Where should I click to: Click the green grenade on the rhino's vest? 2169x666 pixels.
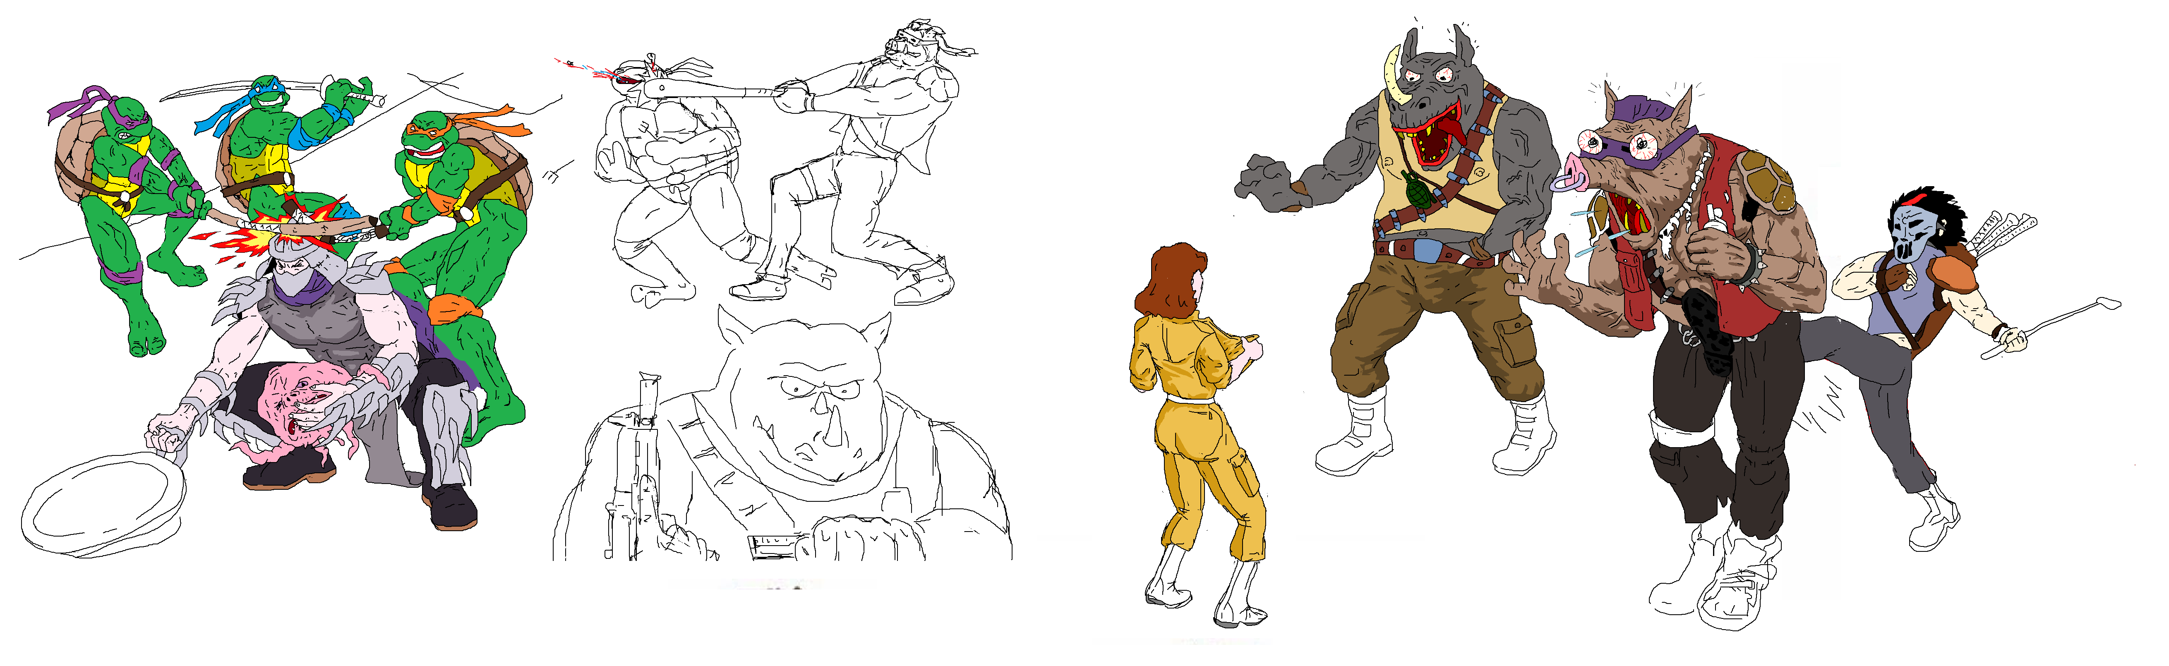pos(1419,193)
